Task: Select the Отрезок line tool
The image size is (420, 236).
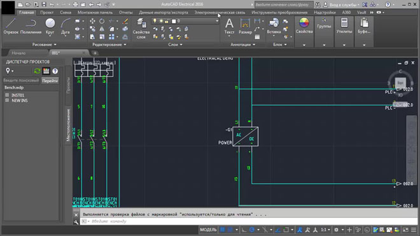Action: tap(11, 26)
